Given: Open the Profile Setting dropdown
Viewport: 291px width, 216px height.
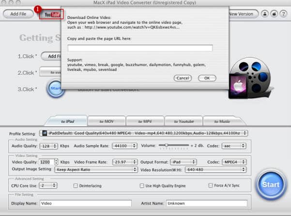Looking at the screenshot, I should point(143,133).
